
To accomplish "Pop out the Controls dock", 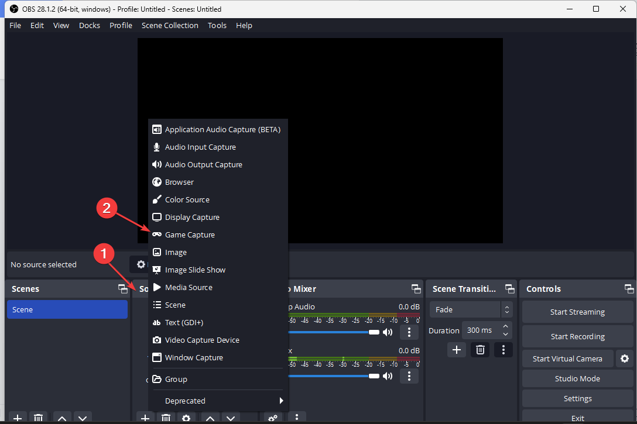I will [629, 288].
